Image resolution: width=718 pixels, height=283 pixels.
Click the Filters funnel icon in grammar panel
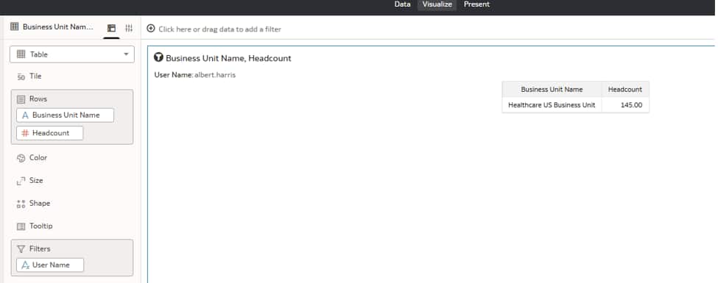click(x=21, y=249)
